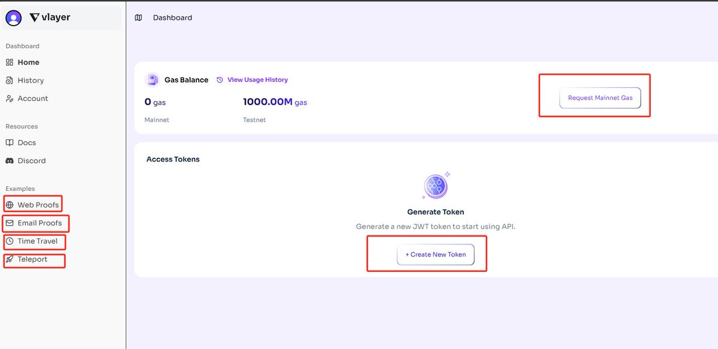The image size is (718, 349).
Task: Click View Usage History link
Action: [x=257, y=79]
